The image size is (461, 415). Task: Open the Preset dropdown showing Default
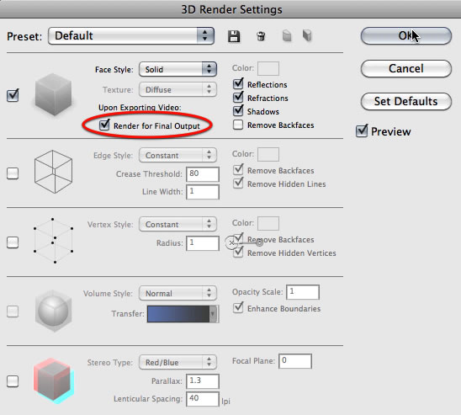[x=131, y=36]
